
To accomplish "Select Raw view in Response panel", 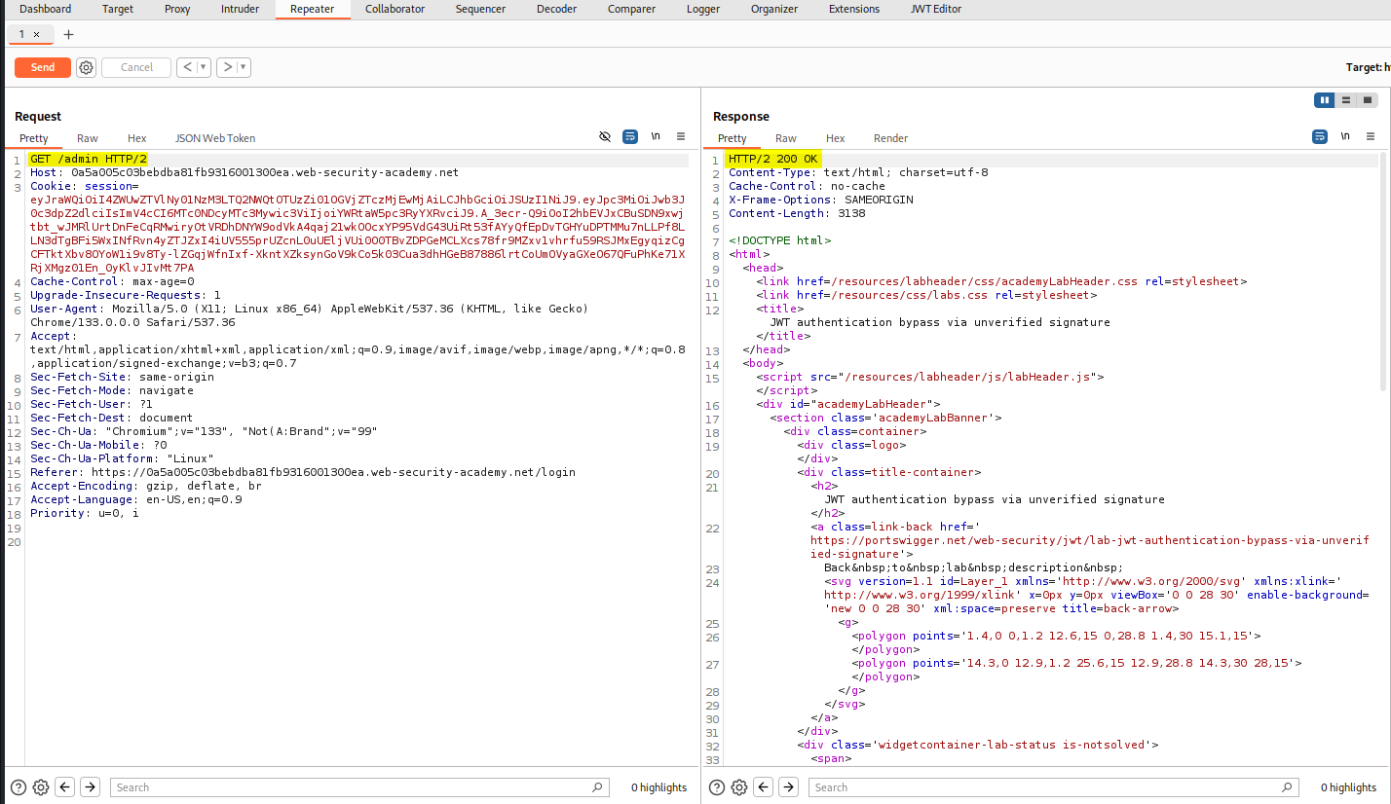I will pyautogui.click(x=786, y=138).
